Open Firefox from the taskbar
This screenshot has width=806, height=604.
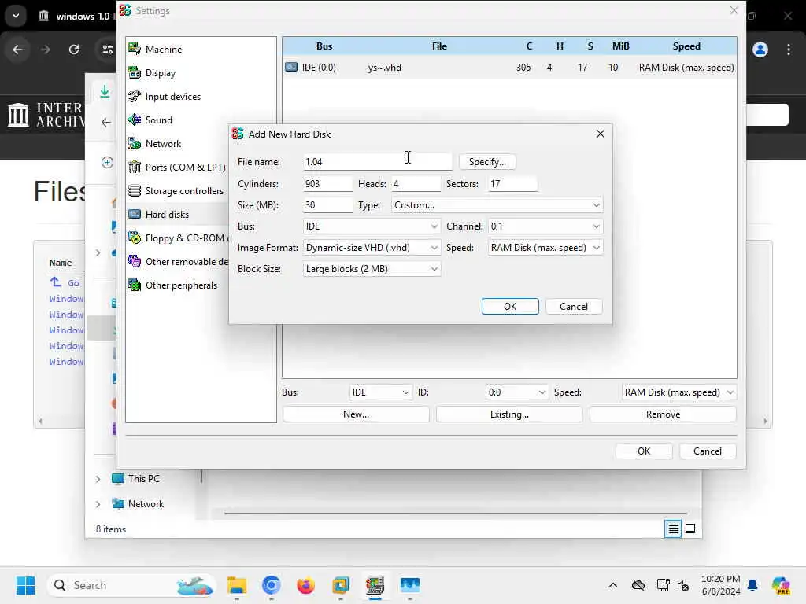pyautogui.click(x=306, y=585)
